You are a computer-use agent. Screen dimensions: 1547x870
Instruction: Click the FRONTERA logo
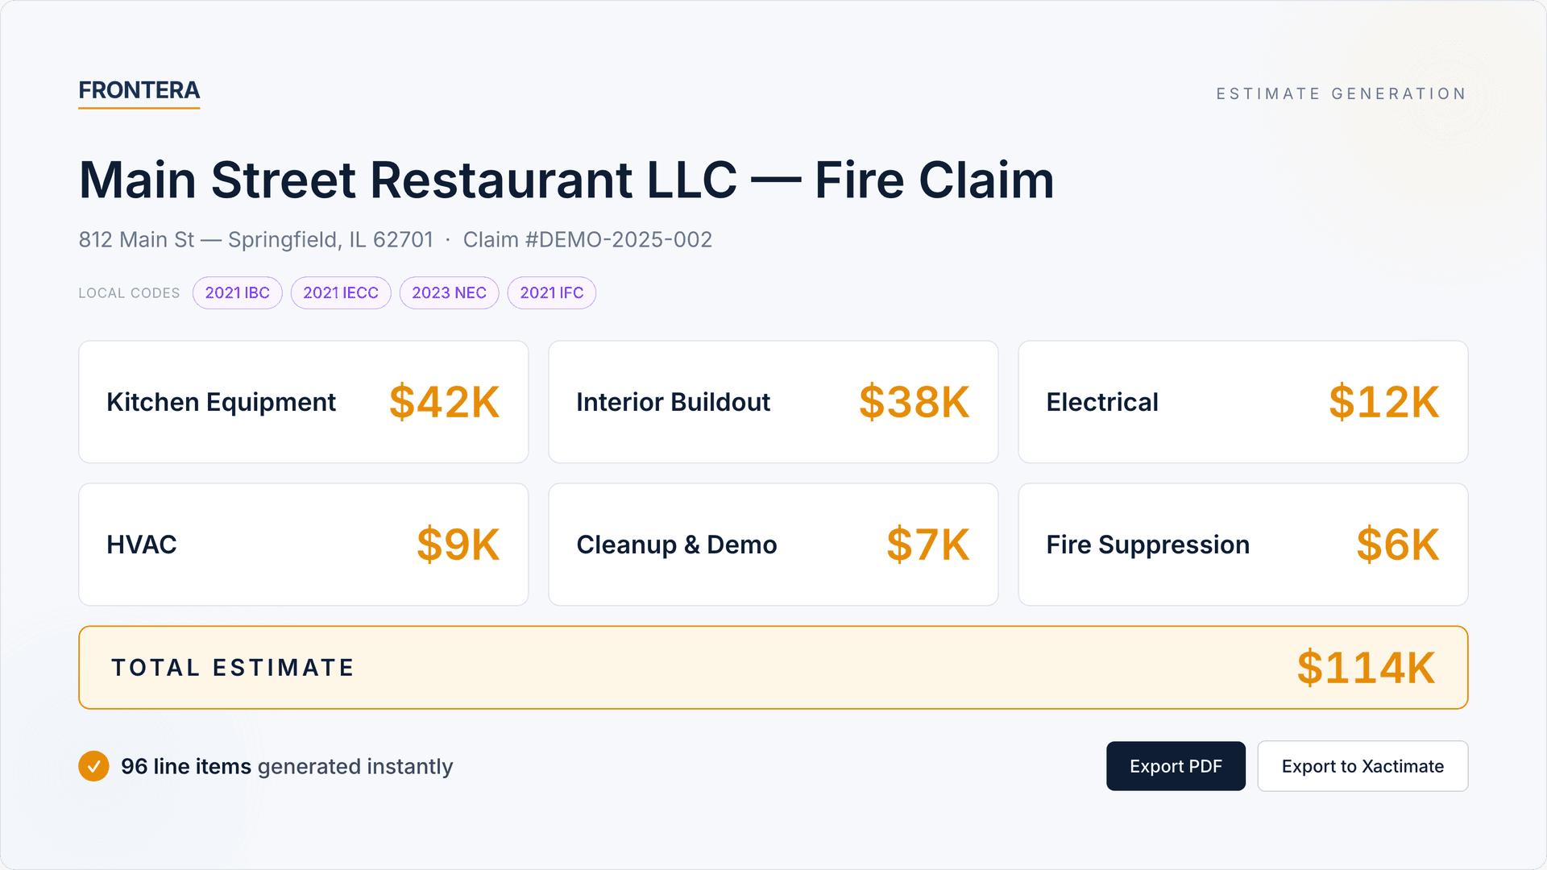[139, 90]
